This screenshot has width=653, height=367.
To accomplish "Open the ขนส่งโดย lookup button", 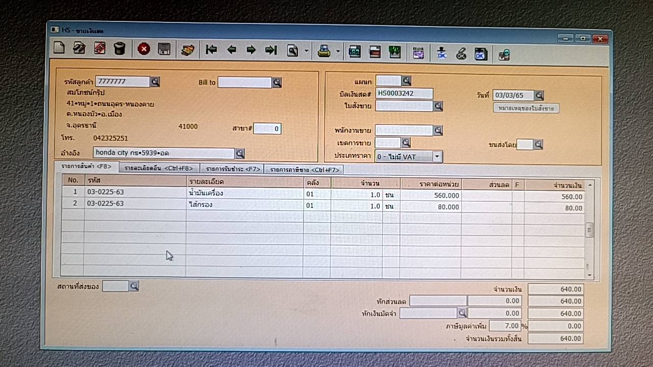I will coord(538,145).
